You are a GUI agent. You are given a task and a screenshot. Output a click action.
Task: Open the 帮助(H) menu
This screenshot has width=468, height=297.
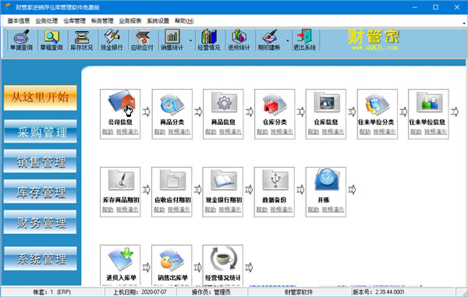pos(184,21)
